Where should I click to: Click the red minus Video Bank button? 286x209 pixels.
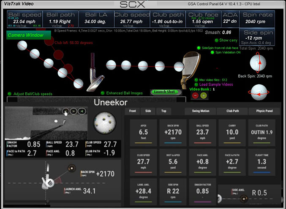click(x=195, y=96)
